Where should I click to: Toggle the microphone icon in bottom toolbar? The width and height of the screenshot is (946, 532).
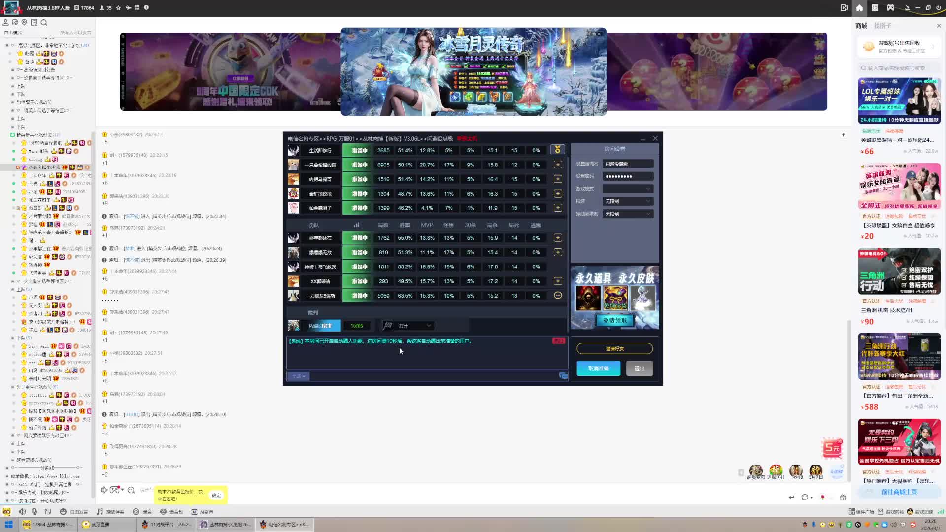point(34,512)
